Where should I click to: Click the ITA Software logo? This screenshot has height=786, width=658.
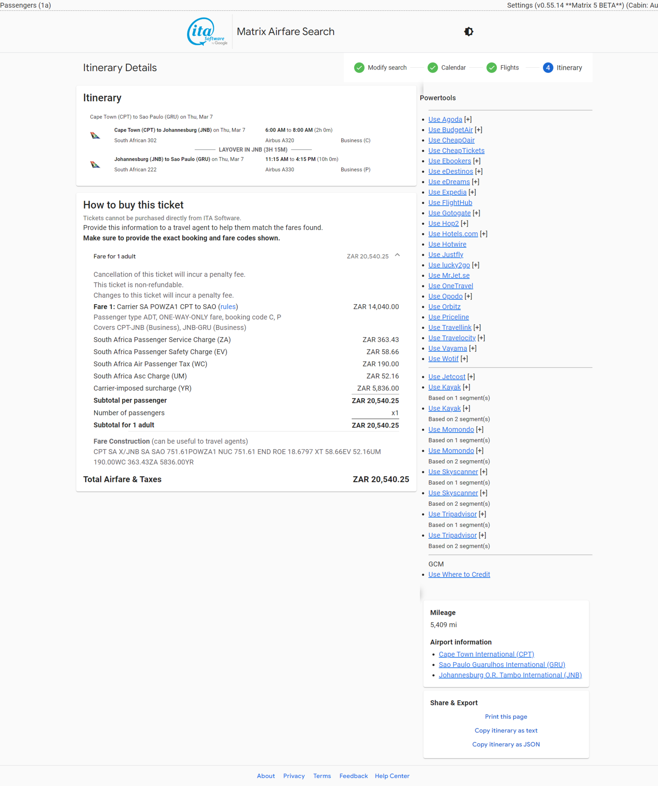(x=207, y=31)
